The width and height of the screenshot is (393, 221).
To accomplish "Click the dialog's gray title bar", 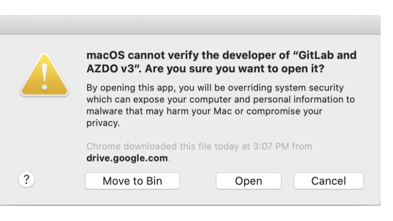I will 190,25.
